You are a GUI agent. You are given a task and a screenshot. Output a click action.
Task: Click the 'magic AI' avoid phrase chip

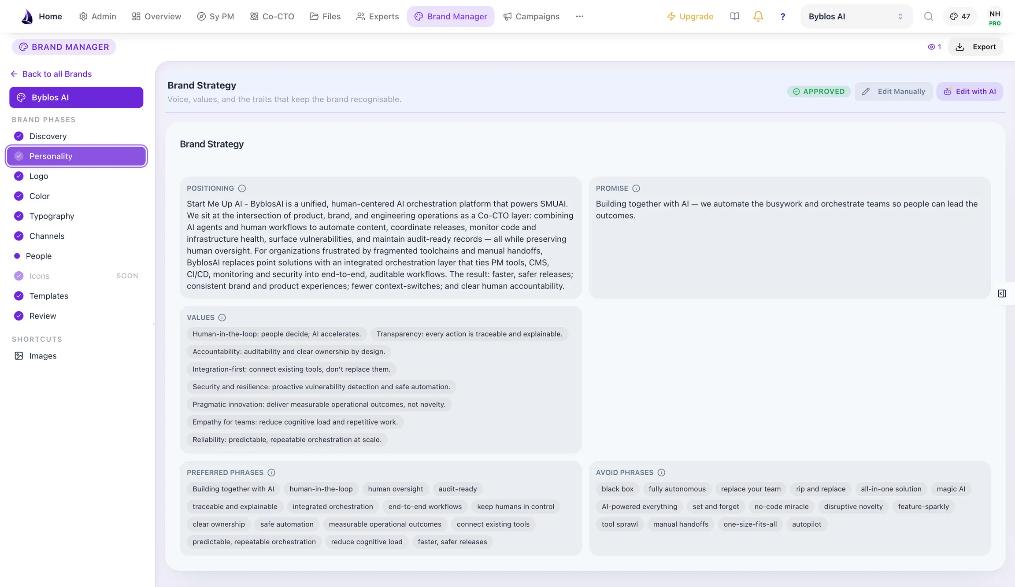[x=951, y=489]
